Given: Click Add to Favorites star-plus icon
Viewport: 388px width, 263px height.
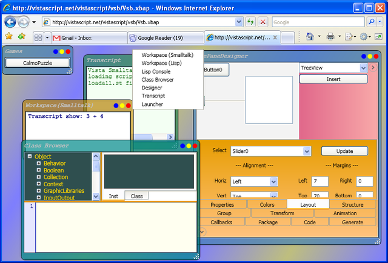Looking at the screenshot, I should 22,36.
